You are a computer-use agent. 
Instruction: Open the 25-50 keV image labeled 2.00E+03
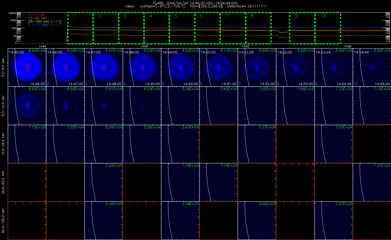(x=103, y=182)
